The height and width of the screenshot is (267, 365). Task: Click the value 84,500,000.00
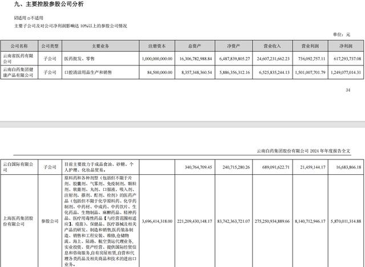click(160, 72)
